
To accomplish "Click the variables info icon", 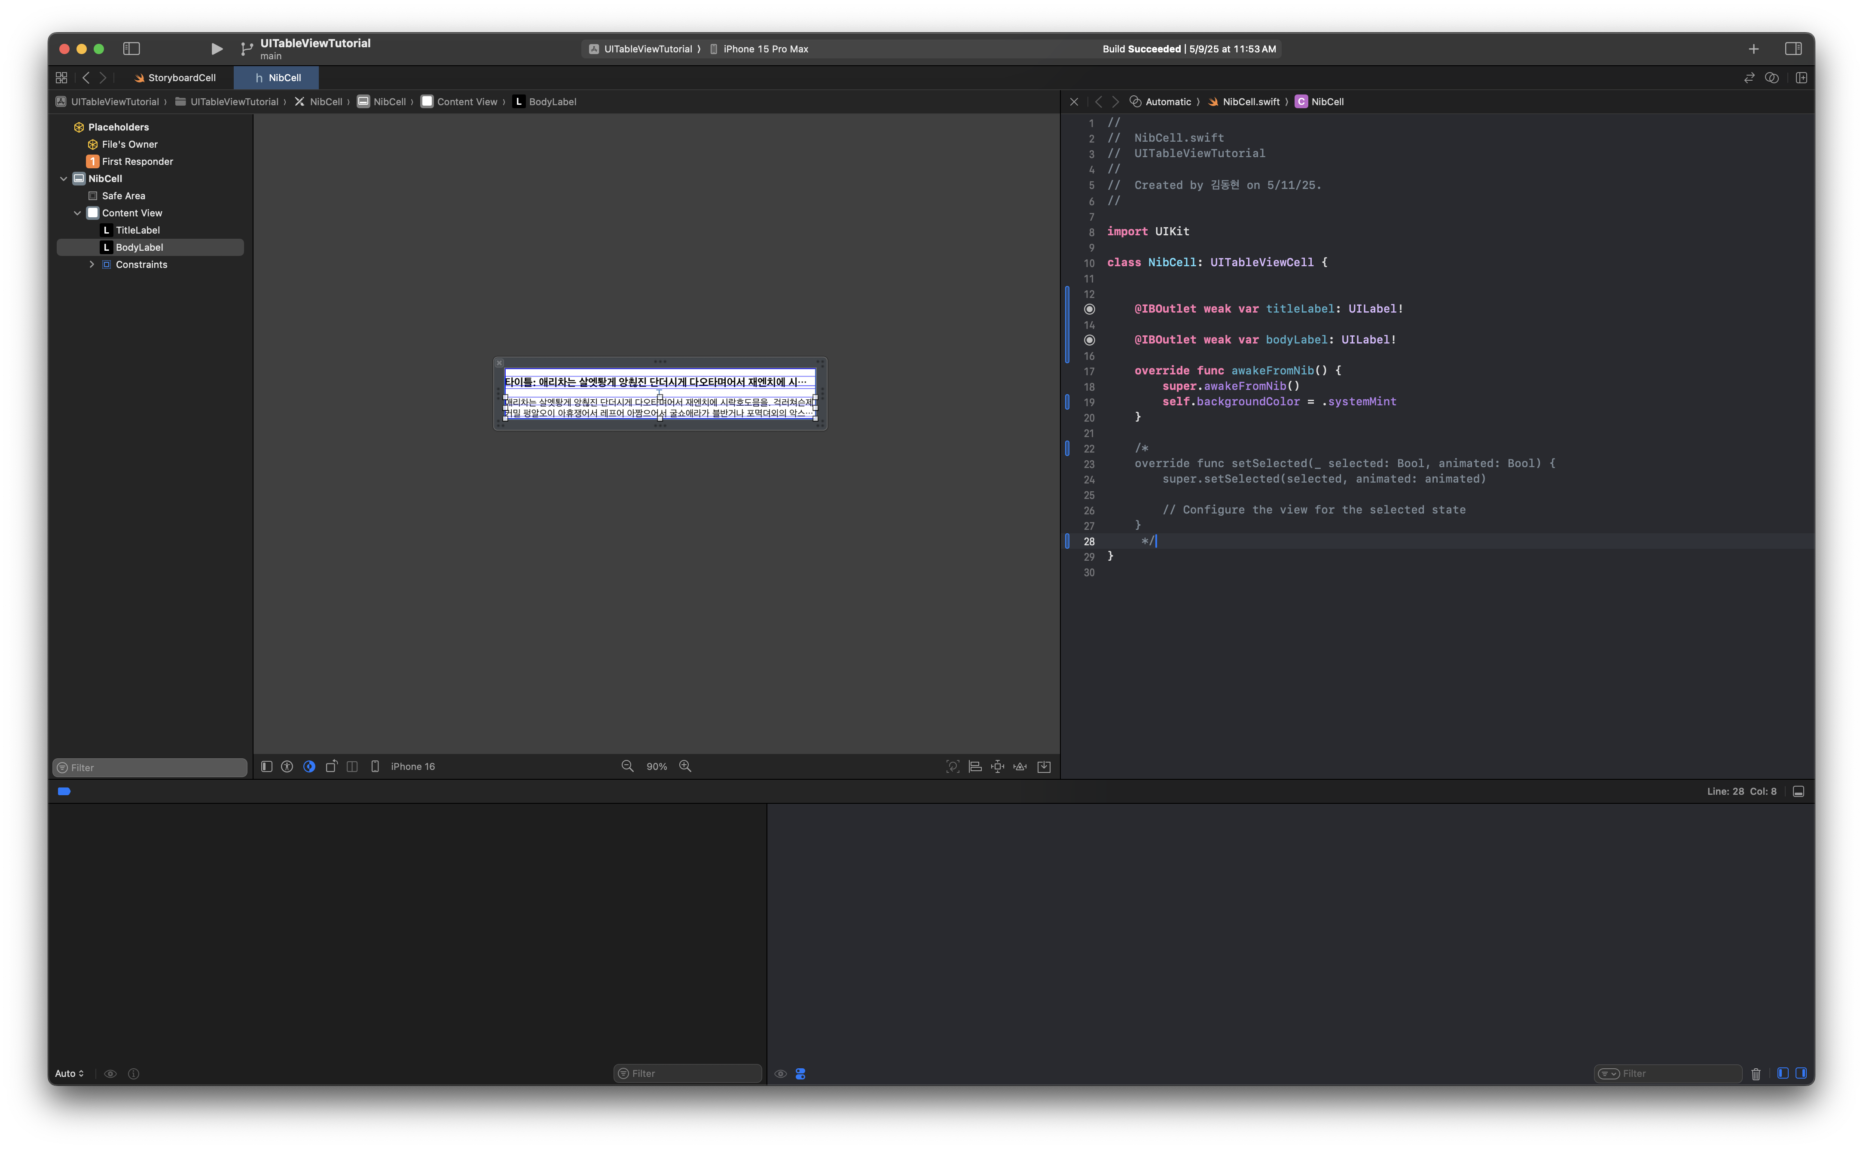I will point(134,1074).
